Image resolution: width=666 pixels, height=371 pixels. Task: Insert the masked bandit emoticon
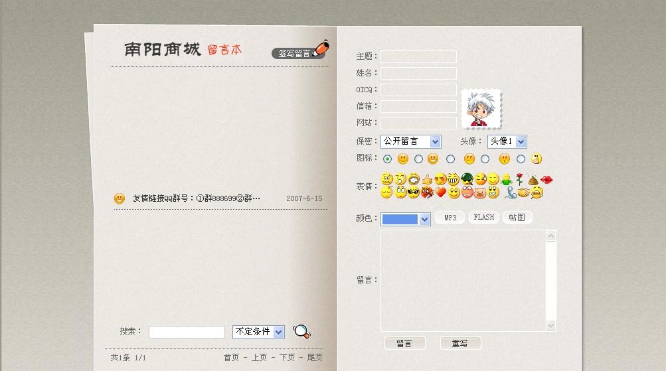coord(414,192)
